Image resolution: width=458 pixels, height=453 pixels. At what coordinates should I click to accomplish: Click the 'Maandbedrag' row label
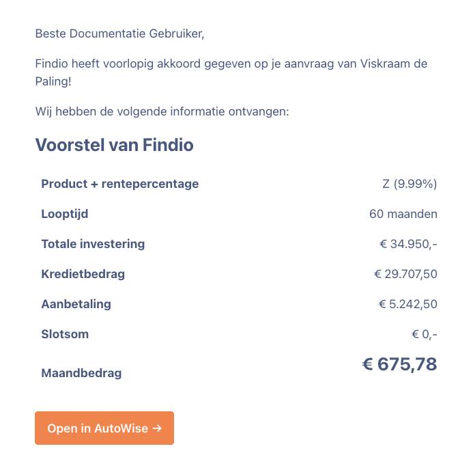(x=81, y=373)
